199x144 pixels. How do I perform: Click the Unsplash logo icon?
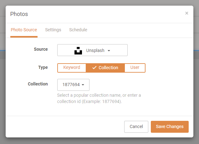[78, 50]
